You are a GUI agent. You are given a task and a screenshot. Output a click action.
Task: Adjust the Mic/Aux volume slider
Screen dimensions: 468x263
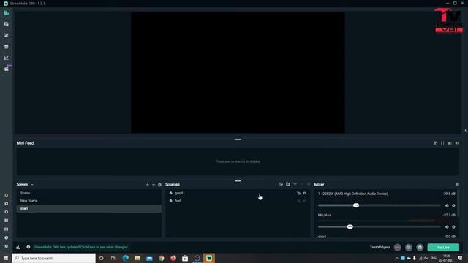(x=379, y=227)
